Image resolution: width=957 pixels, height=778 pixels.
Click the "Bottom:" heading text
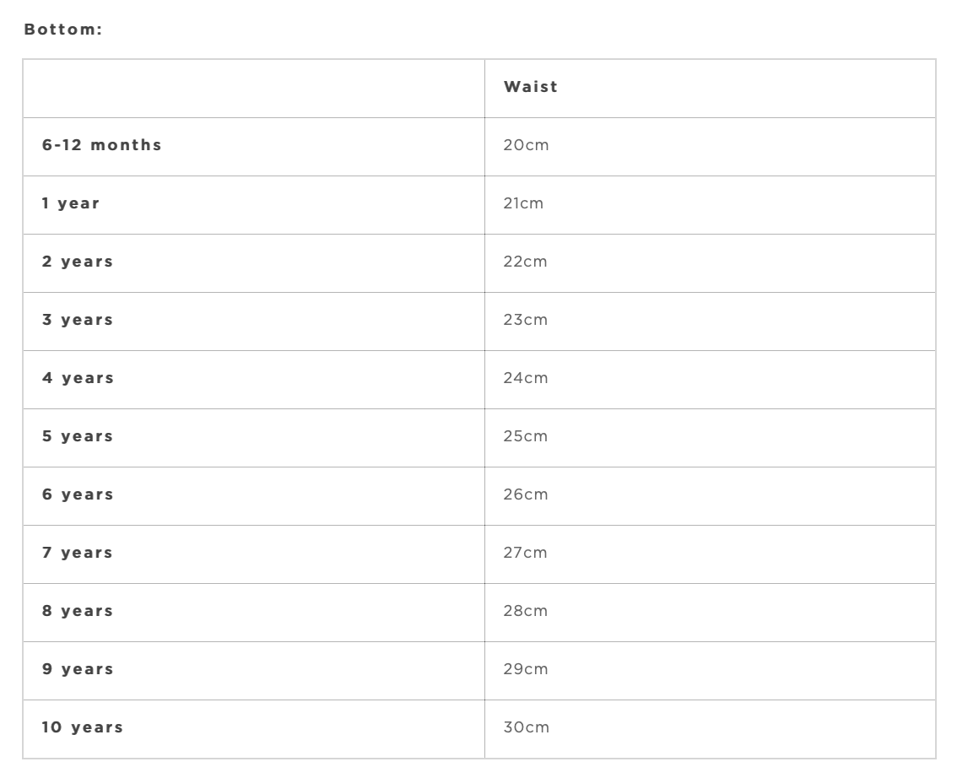(63, 30)
